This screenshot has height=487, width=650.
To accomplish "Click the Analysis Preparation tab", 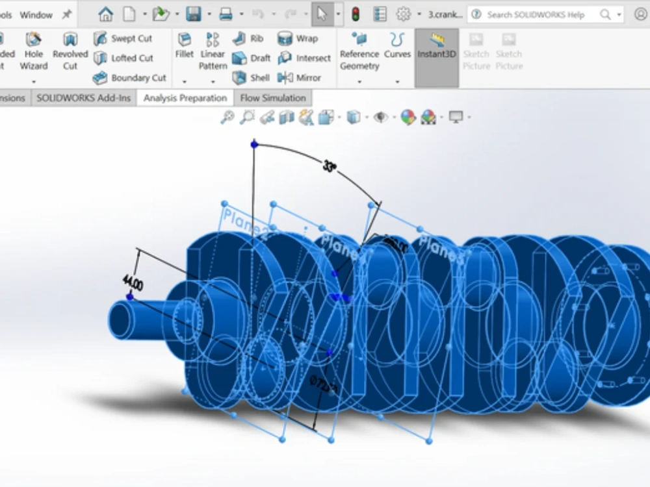I will [x=184, y=97].
